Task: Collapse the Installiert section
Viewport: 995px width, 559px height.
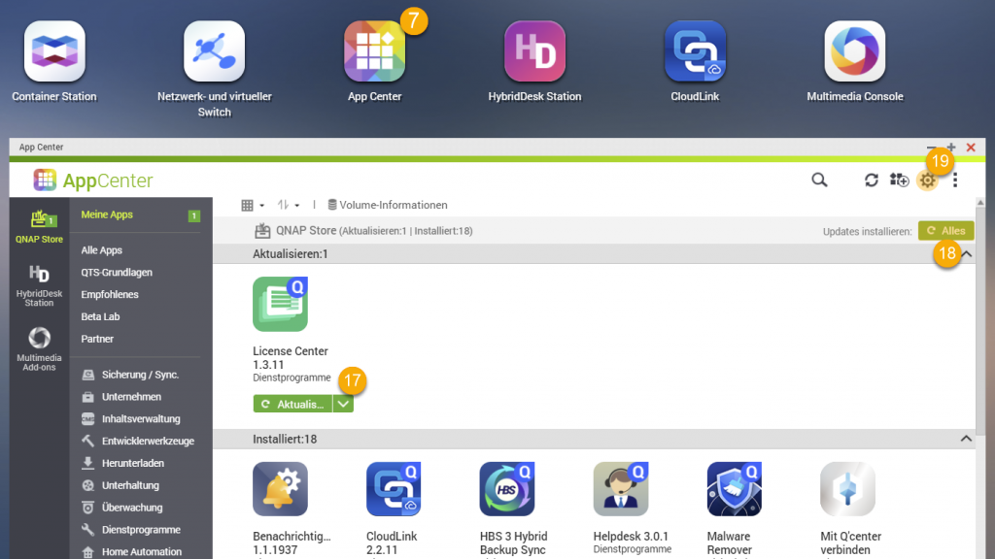Action: pos(966,439)
